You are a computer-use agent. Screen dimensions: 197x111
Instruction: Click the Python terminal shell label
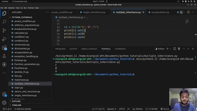160,49
